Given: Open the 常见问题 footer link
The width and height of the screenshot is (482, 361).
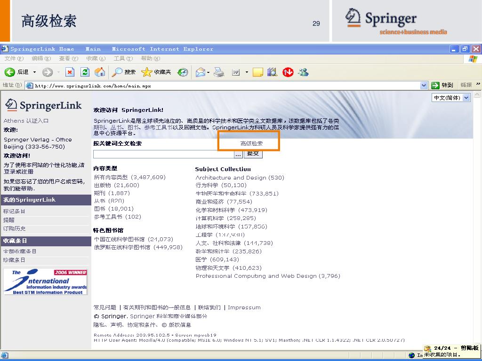Looking at the screenshot, I should pos(105,307).
